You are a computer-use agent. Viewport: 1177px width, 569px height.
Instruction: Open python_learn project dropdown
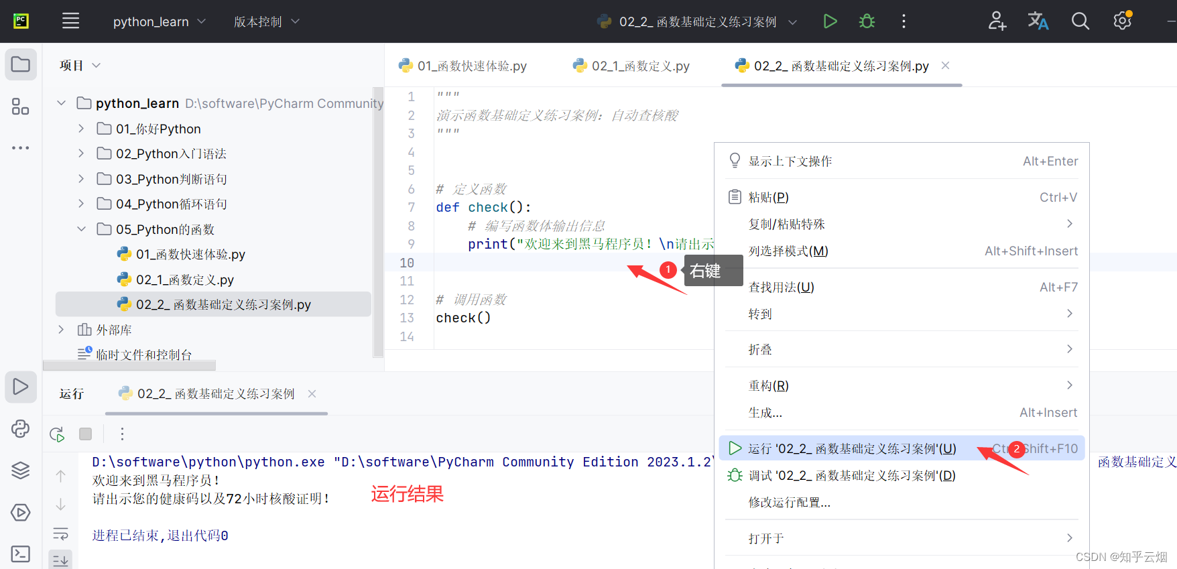coord(159,21)
